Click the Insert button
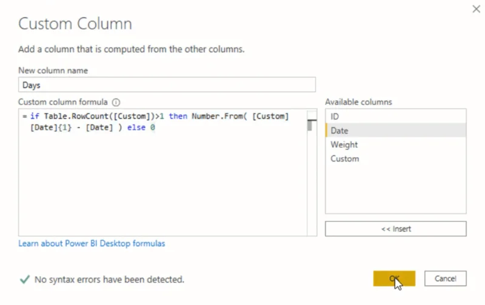Screen dimensions: 485x305 pos(396,229)
